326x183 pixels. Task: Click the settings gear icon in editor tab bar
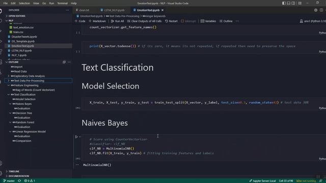[316, 10]
